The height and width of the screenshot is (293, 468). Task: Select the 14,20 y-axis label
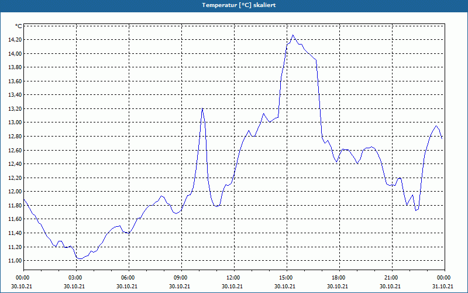click(x=16, y=40)
